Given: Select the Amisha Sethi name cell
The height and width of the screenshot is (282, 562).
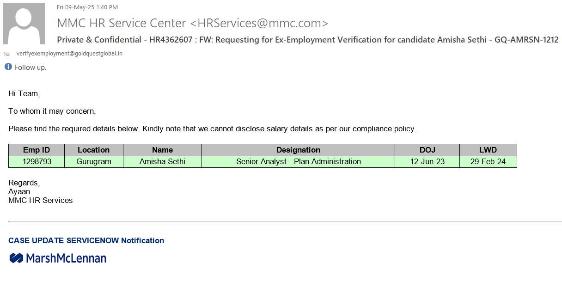Looking at the screenshot, I should pyautogui.click(x=162, y=162).
